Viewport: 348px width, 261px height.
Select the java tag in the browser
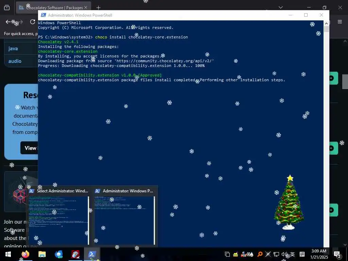point(13,49)
